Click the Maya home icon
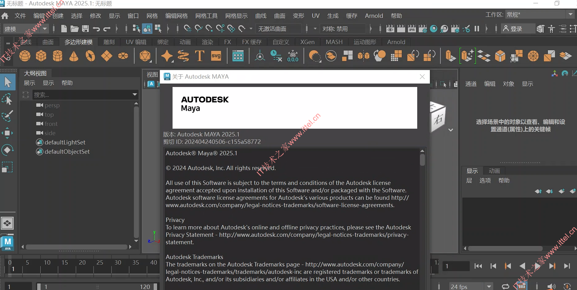This screenshot has height=290, width=577. coord(5,16)
